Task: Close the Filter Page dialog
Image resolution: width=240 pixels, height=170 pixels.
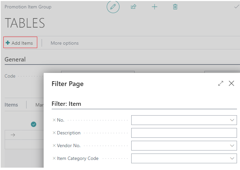Action: coord(231,83)
